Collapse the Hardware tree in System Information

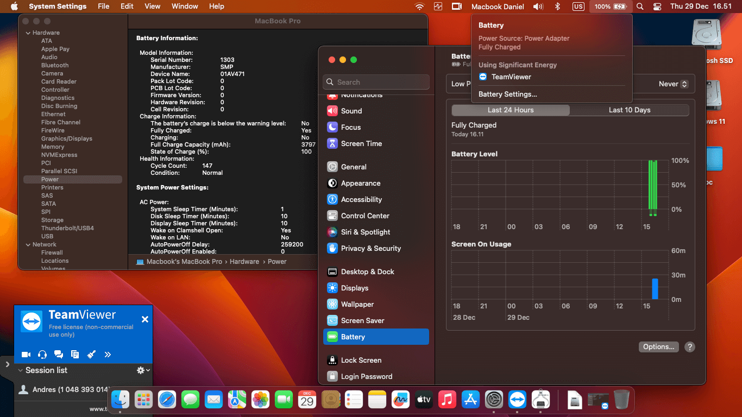(28, 33)
